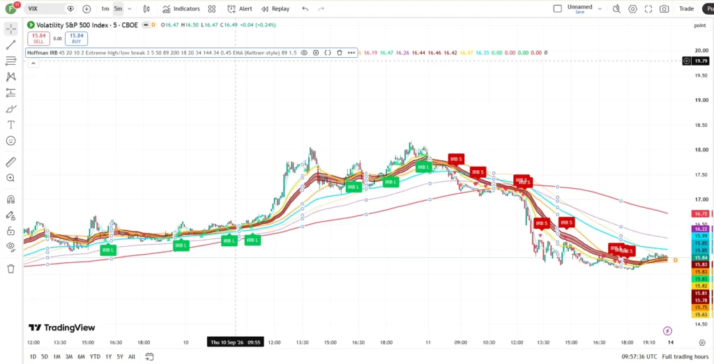Select the All date range
Screen dimensions: 714x364
coord(132,357)
